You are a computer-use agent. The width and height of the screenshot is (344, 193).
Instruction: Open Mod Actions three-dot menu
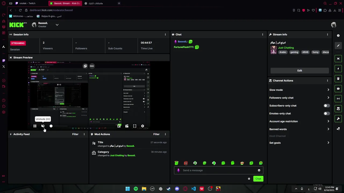[x=165, y=134]
